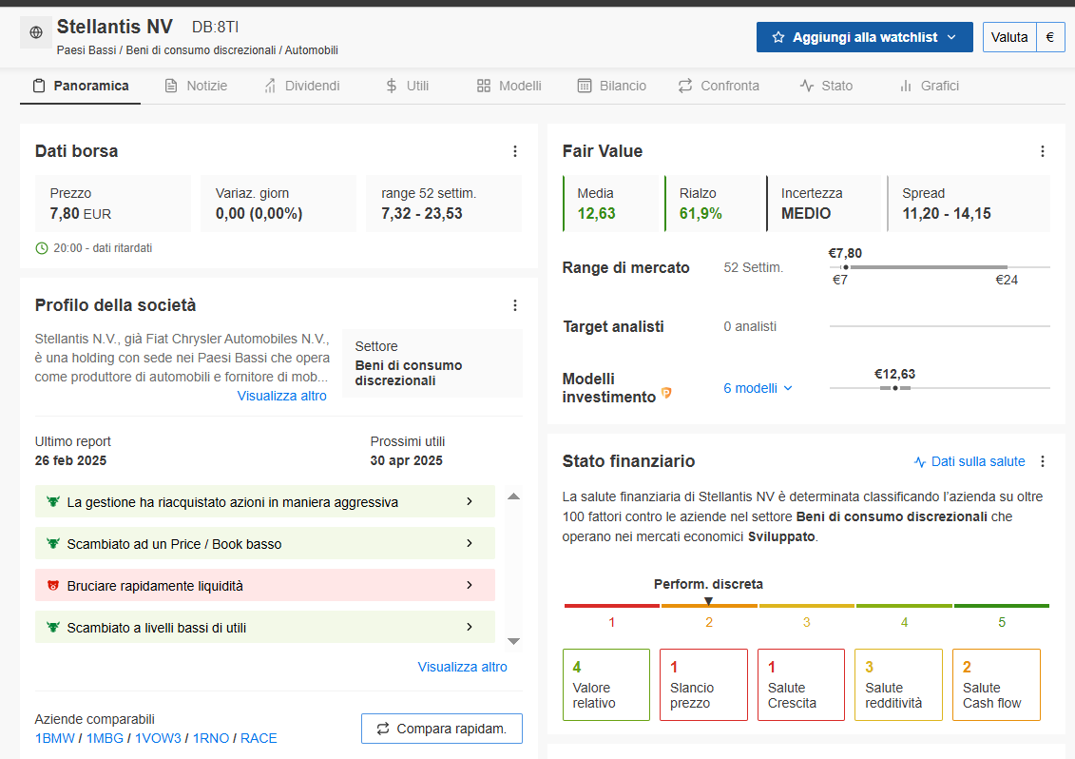Click the bull icon on Price / Book insight
The width and height of the screenshot is (1075, 759).
(53, 543)
